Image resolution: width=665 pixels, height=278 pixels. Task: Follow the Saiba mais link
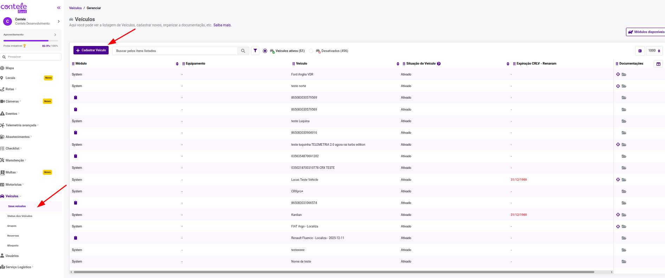(x=222, y=25)
